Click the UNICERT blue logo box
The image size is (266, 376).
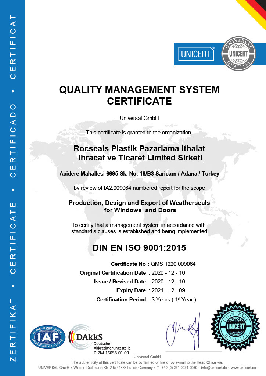point(196,54)
